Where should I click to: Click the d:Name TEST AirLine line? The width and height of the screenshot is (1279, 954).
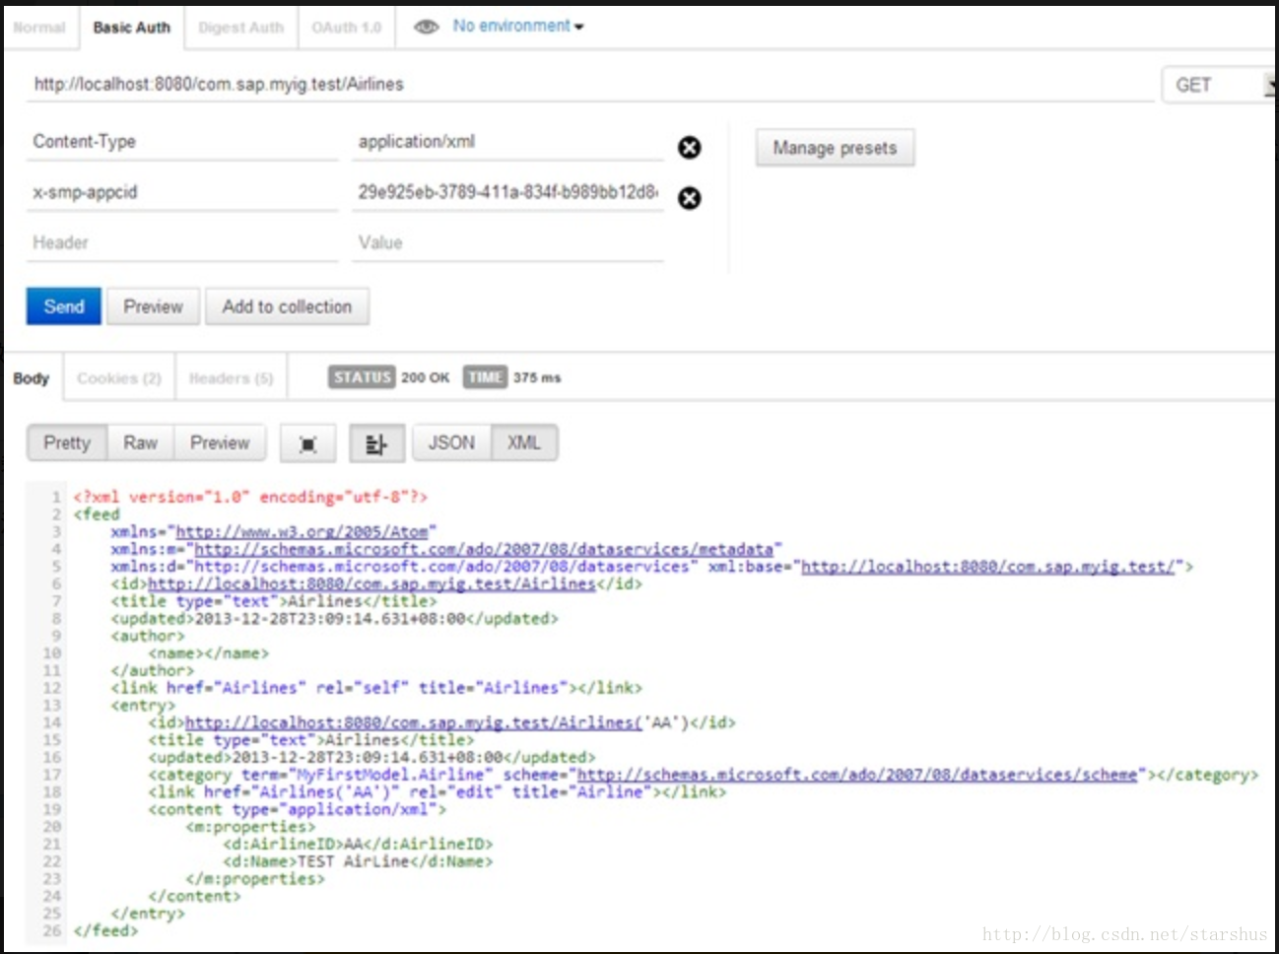[x=358, y=861]
